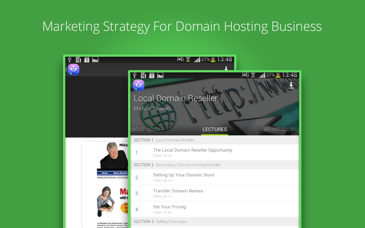Tap the USB status icon in back screen
Viewport: 365px width, 228px height.
70,60
